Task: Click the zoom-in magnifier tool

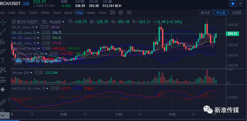Action: [2, 111]
